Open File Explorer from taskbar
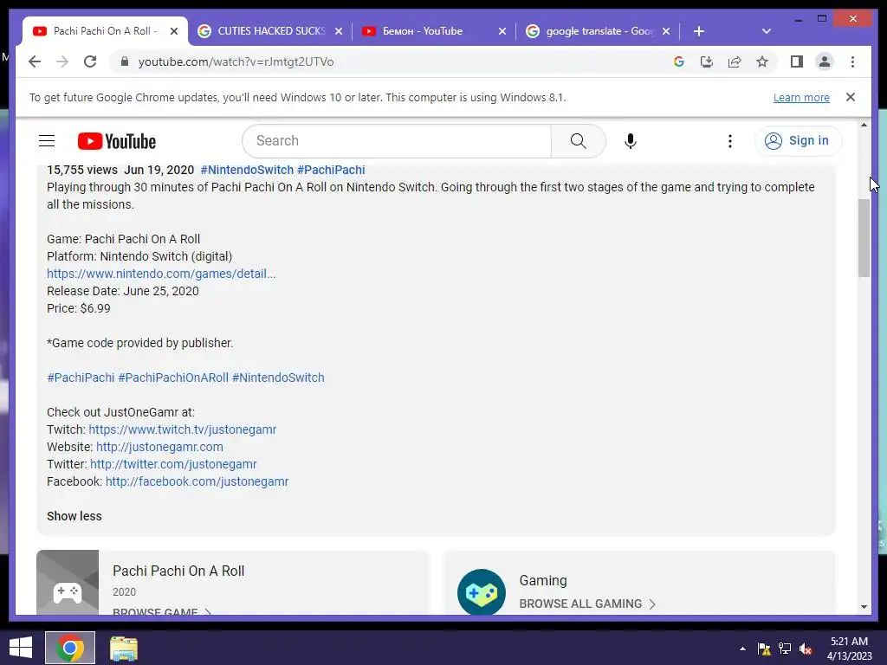Screen dimensions: 887x665 click(123, 648)
